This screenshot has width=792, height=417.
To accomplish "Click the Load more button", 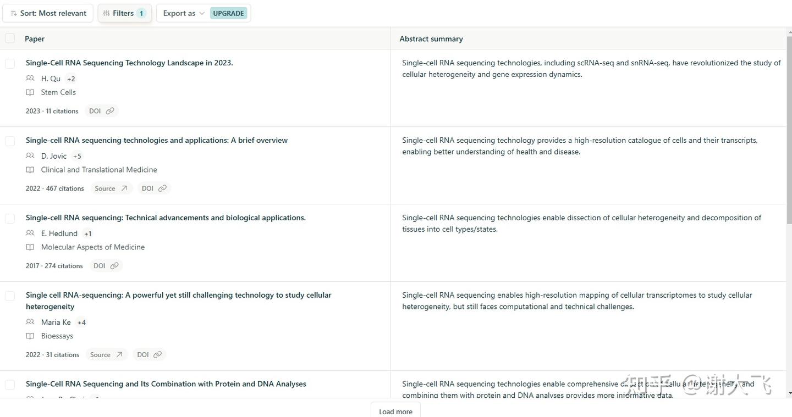I will pos(395,411).
